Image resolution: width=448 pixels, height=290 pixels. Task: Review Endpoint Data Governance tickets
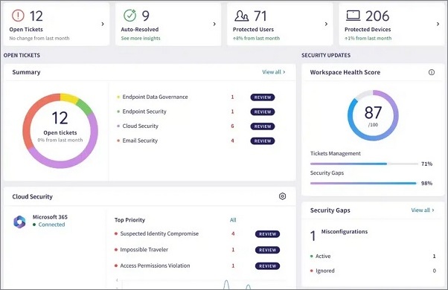pos(263,97)
